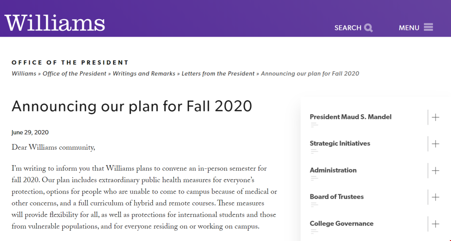Screen dimensions: 451x241
Task: Open the Williams breadcrumb link
Action: 24,73
